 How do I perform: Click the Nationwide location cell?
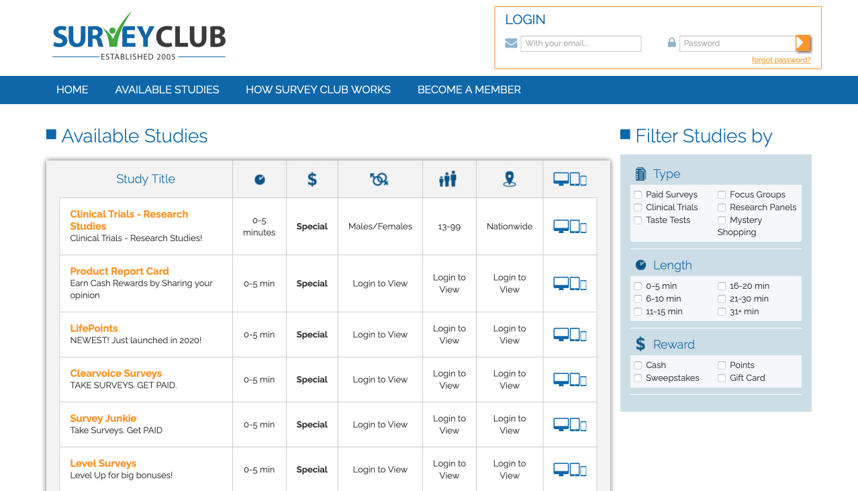(x=510, y=226)
